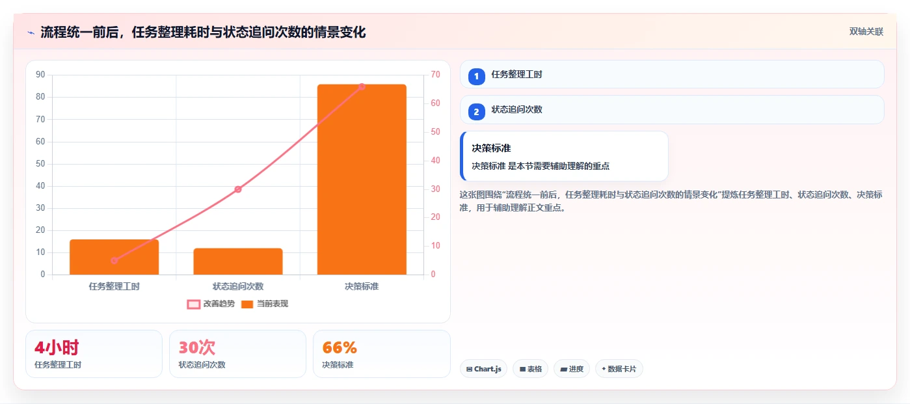Click the orange bar for 任务整理工时
This screenshot has height=404, width=910.
click(114, 257)
